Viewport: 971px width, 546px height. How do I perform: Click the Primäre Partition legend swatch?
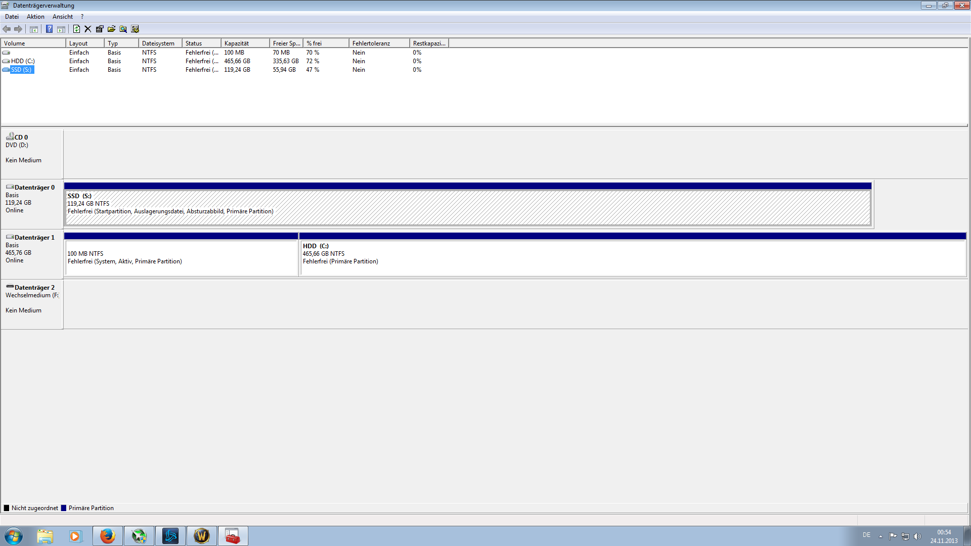[64, 508]
